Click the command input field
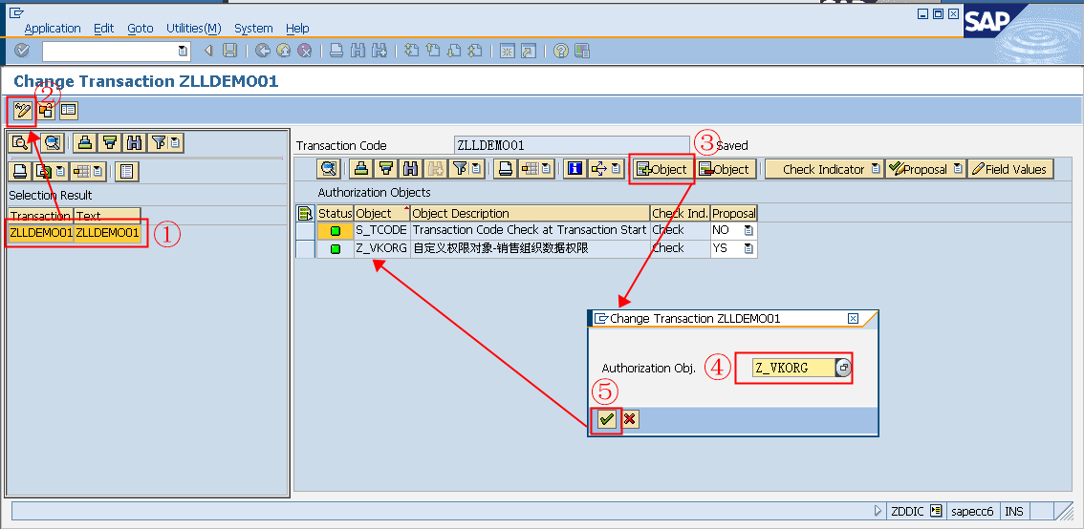The image size is (1084, 529). point(109,51)
